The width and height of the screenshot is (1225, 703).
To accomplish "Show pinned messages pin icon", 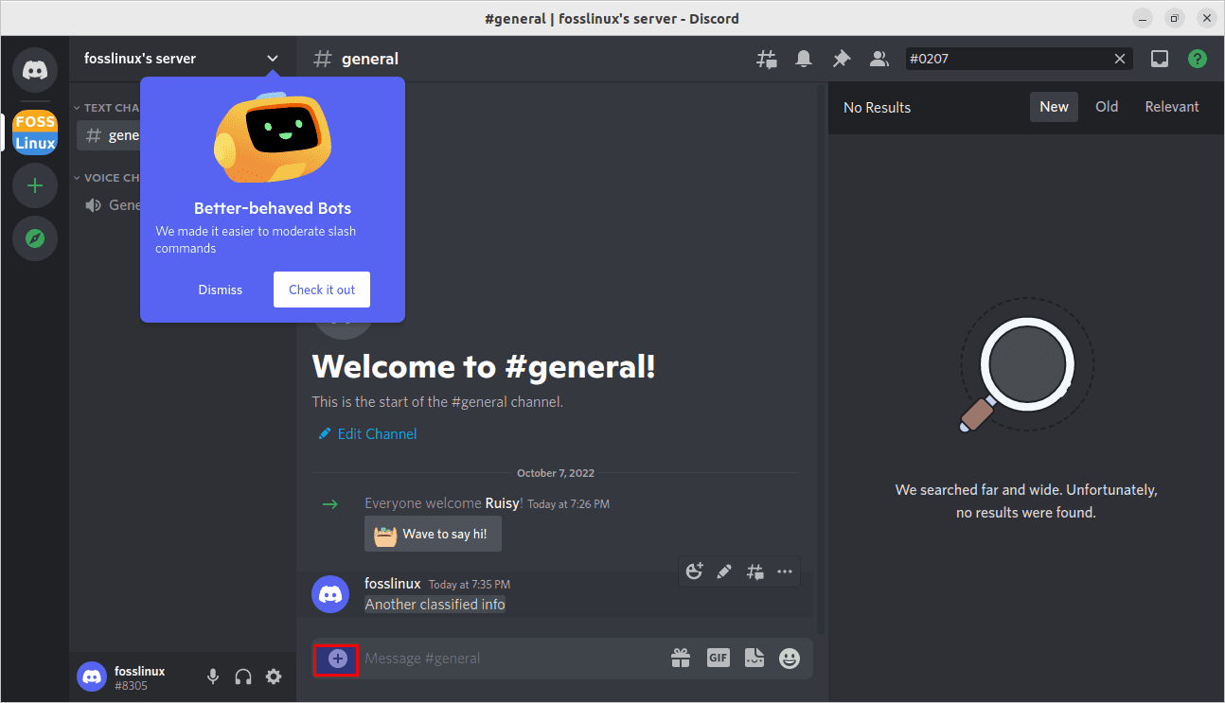I will point(842,59).
